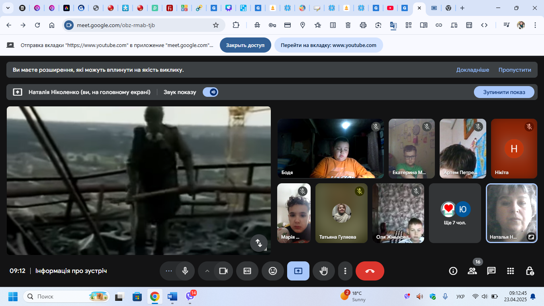Switch to the first browser tab
544x306 pixels.
22,8
